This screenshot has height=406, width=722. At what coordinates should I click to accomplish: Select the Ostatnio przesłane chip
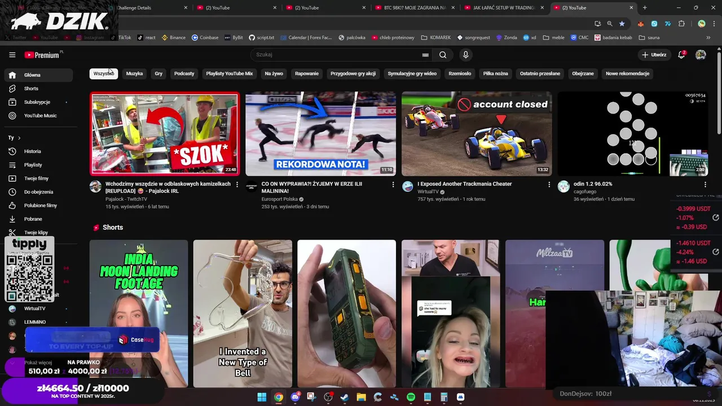pyautogui.click(x=540, y=73)
